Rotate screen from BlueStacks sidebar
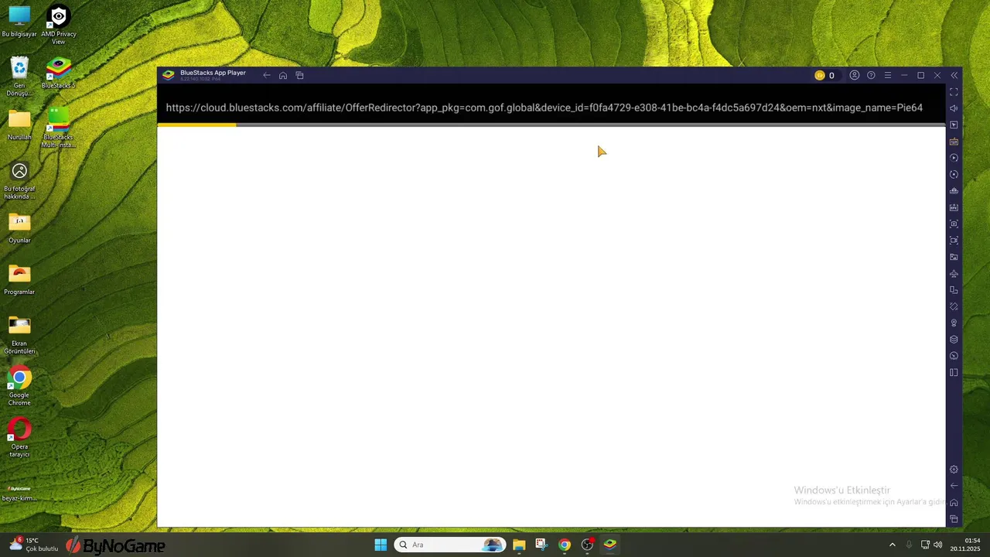Viewport: 990px width, 557px height. pyautogui.click(x=954, y=306)
